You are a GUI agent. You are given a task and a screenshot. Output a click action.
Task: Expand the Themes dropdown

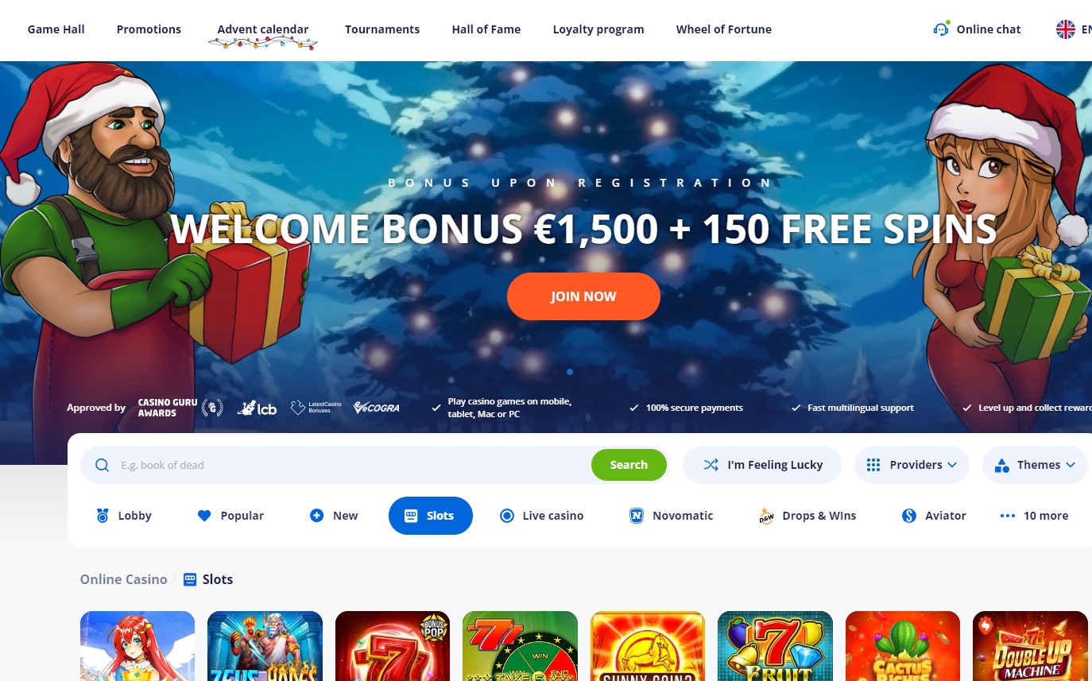coord(1035,465)
